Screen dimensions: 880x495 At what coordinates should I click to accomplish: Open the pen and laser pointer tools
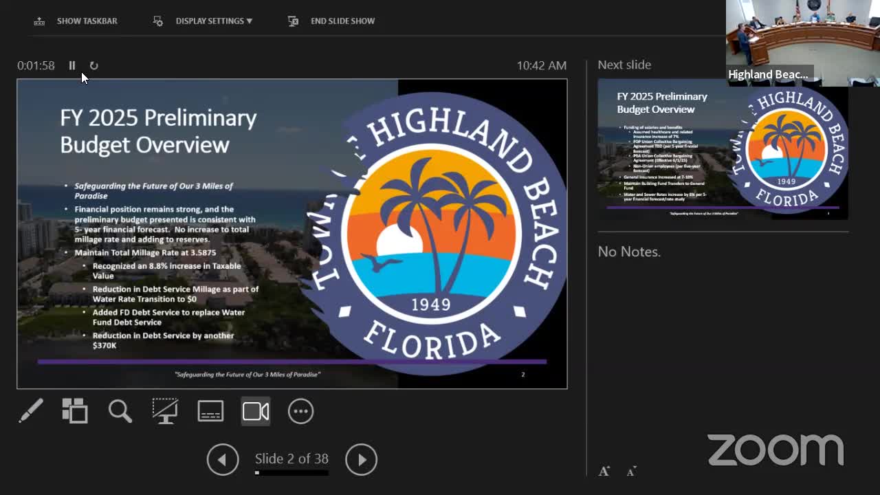(x=31, y=411)
